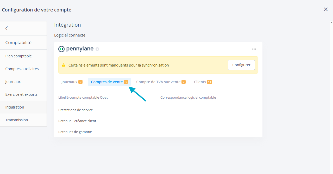Click the Pennylane logo

point(76,49)
